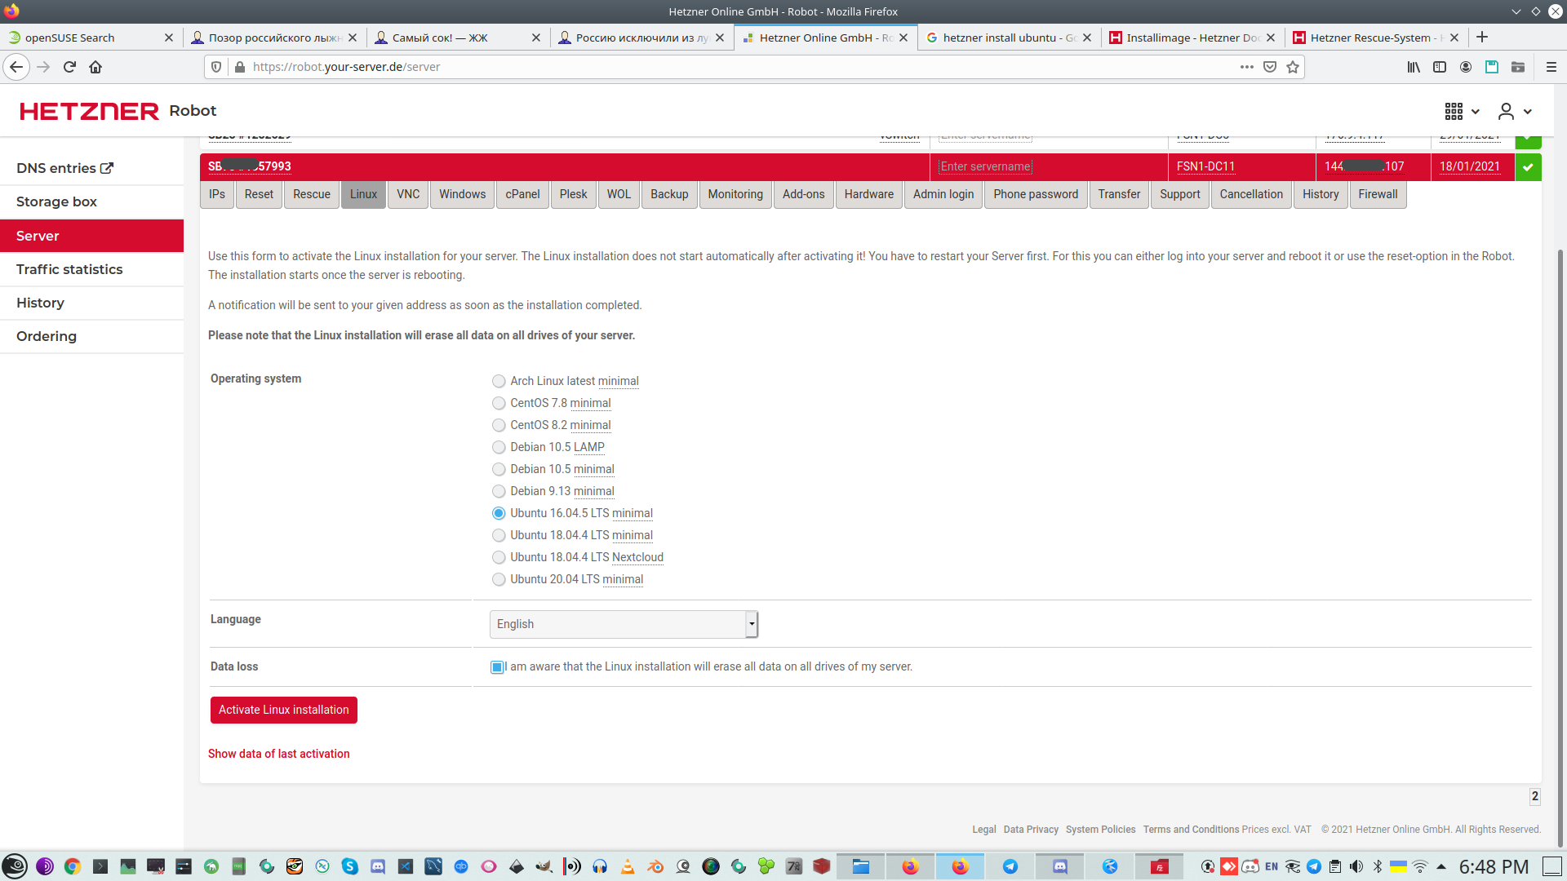Screen dimensions: 1567x881
Task: Bookmark page with star icon
Action: (x=1293, y=67)
